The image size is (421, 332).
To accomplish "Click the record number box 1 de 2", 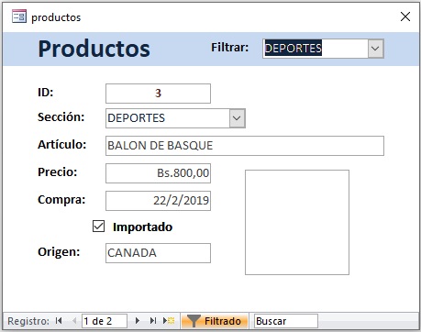I will pos(105,321).
